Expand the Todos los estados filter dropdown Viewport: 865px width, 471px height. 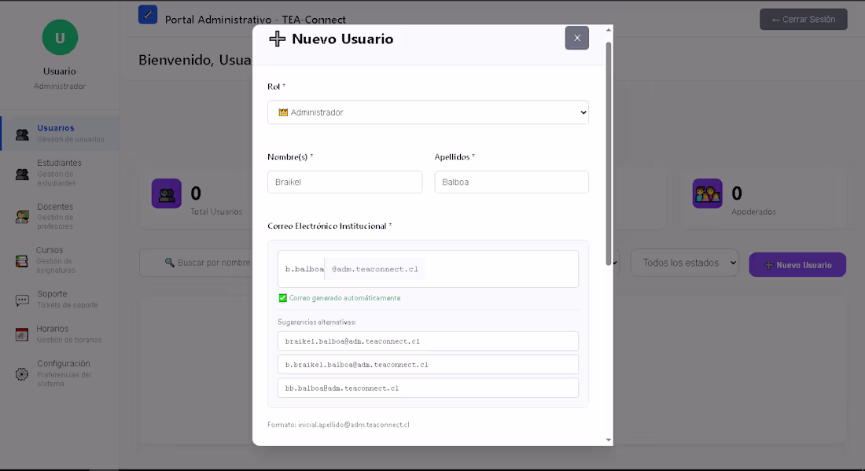684,262
